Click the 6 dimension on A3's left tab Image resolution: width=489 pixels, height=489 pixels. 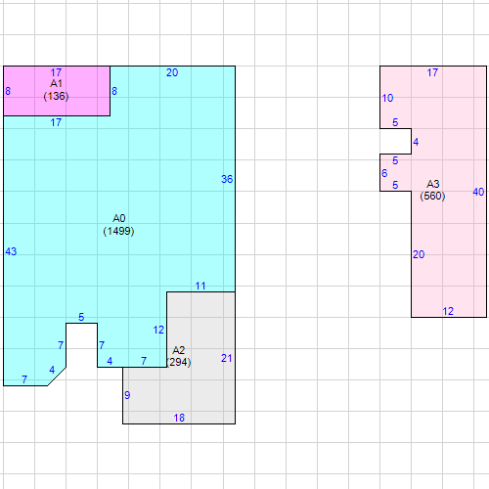pyautogui.click(x=384, y=173)
